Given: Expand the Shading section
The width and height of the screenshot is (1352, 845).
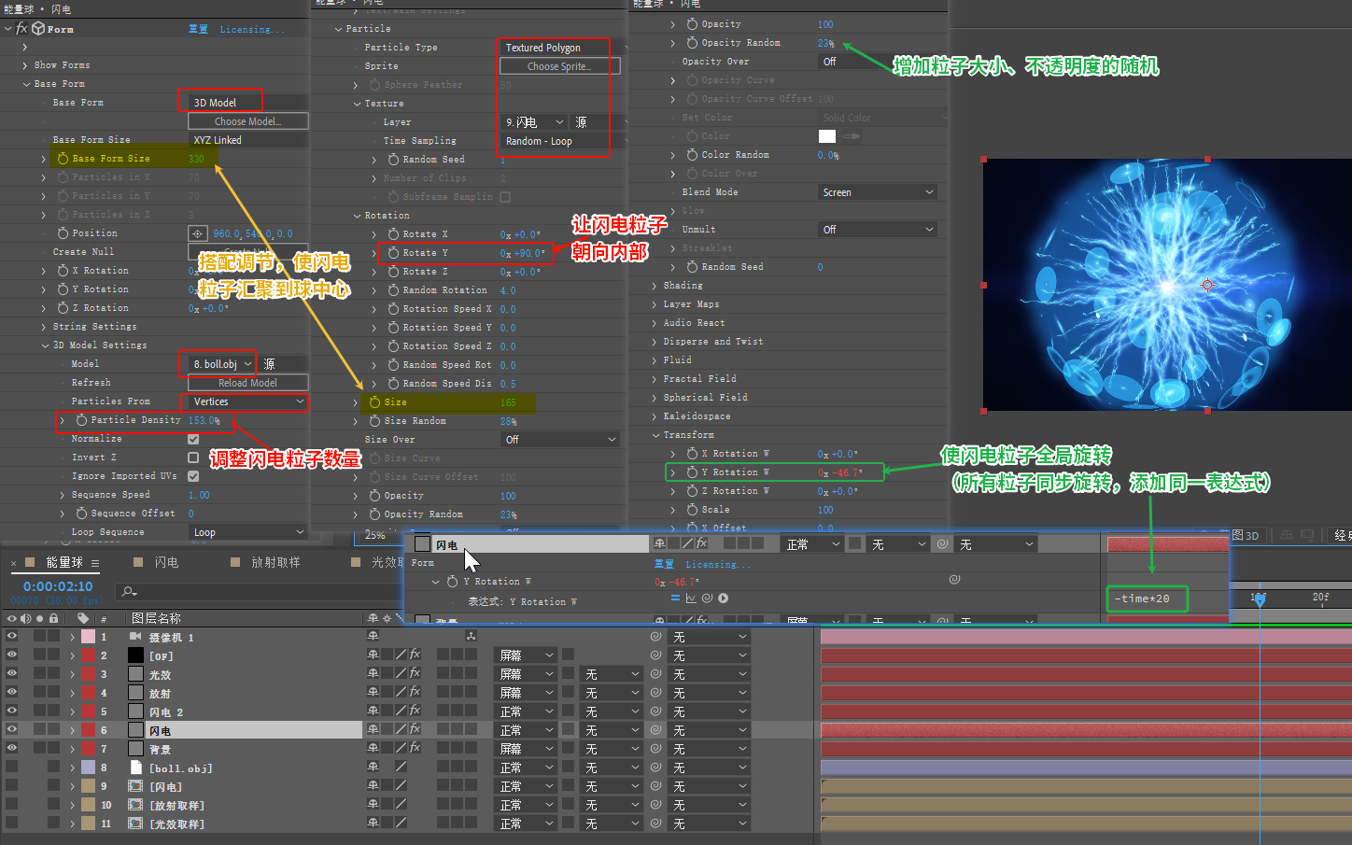Looking at the screenshot, I should coord(655,286).
